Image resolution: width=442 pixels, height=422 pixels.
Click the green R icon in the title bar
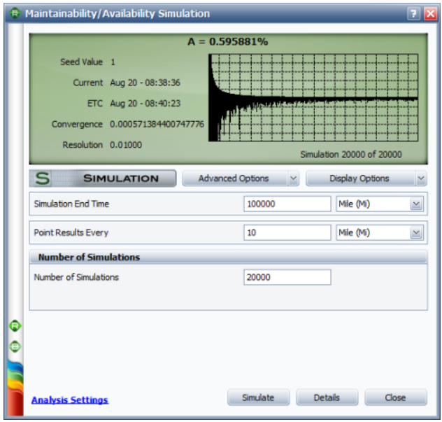[15, 13]
